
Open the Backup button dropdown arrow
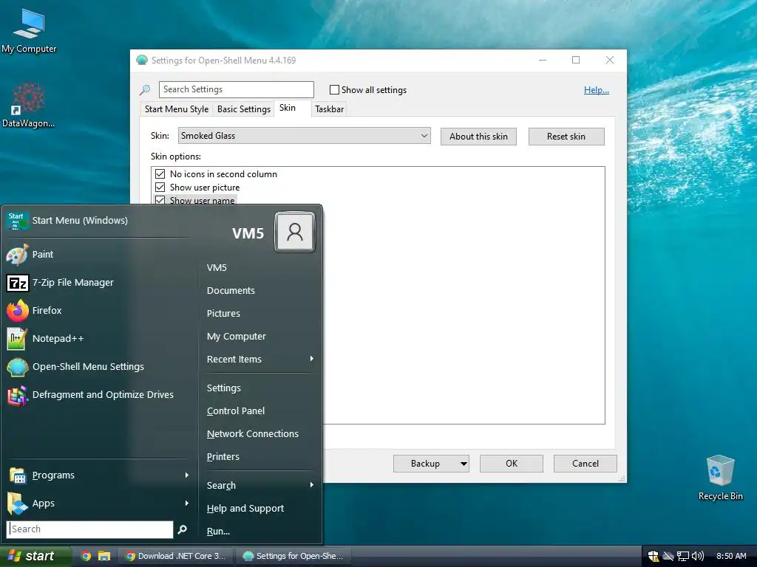[x=464, y=464]
